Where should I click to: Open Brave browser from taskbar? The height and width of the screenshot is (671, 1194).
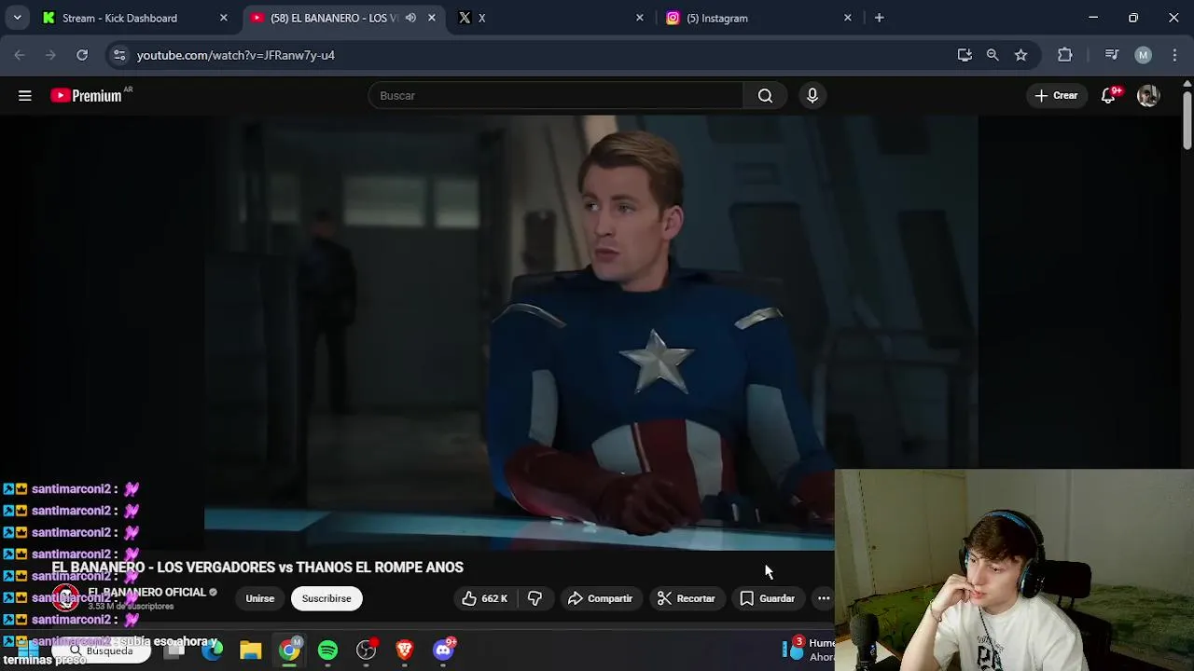(x=404, y=650)
